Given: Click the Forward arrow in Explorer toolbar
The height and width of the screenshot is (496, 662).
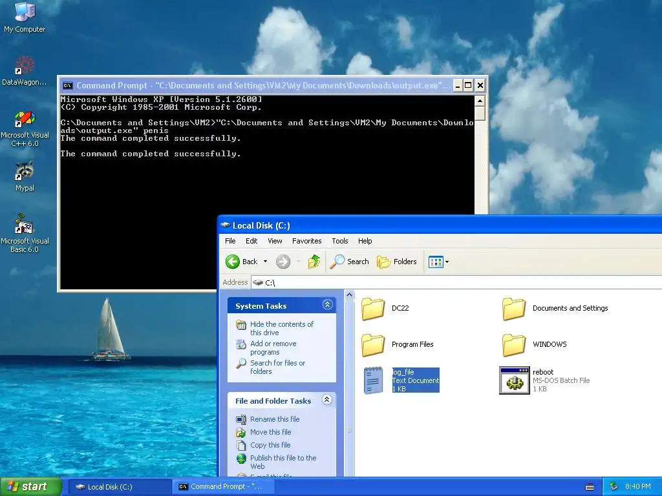Looking at the screenshot, I should [x=283, y=262].
